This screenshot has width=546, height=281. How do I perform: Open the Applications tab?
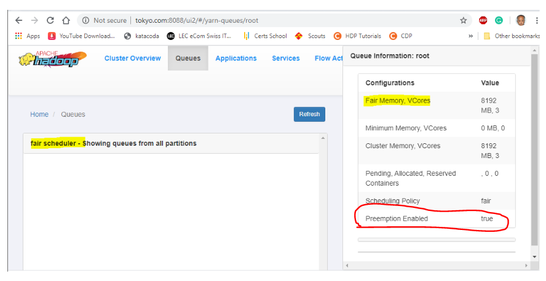pos(235,58)
